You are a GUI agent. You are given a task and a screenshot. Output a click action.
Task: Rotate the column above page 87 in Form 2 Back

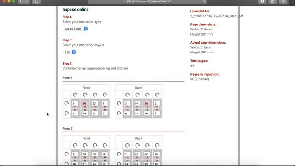point(147,145)
